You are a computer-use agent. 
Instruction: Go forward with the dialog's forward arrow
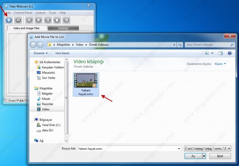tap(40, 45)
